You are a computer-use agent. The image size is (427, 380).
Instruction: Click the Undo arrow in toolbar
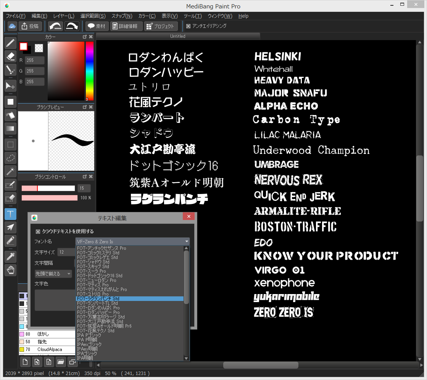(x=56, y=26)
